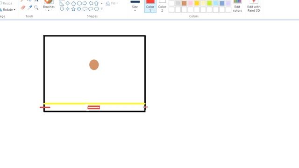Image resolution: width=299 pixels, height=168 pixels.
Task: Click the yellow horizontal line on canvas
Action: point(94,104)
